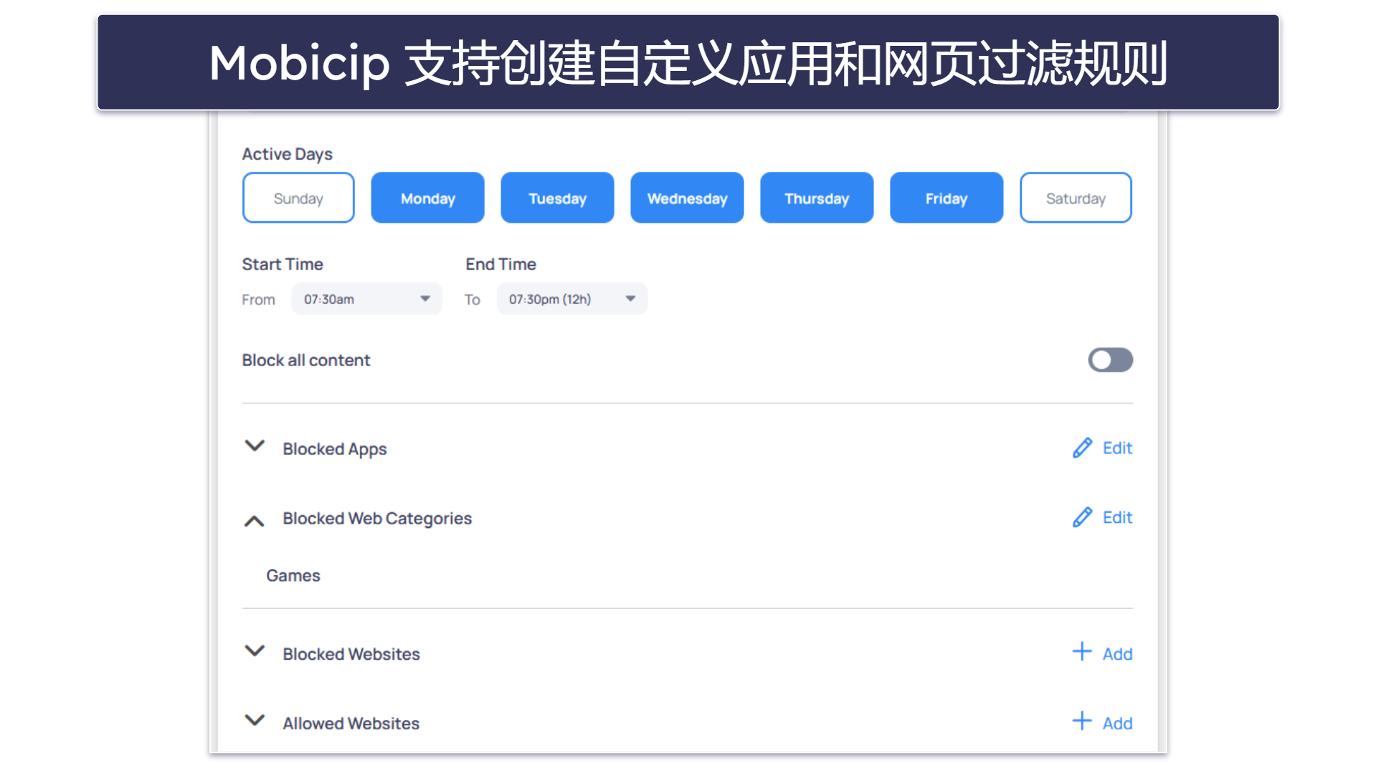Screen dimensions: 1376x773
Task: Turn on the Block all content switch
Action: (x=1110, y=360)
